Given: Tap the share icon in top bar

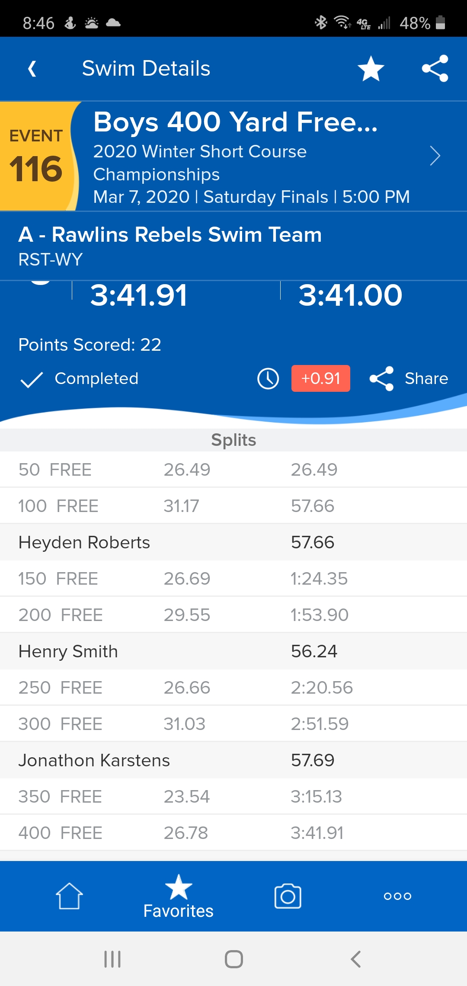Looking at the screenshot, I should (x=435, y=69).
